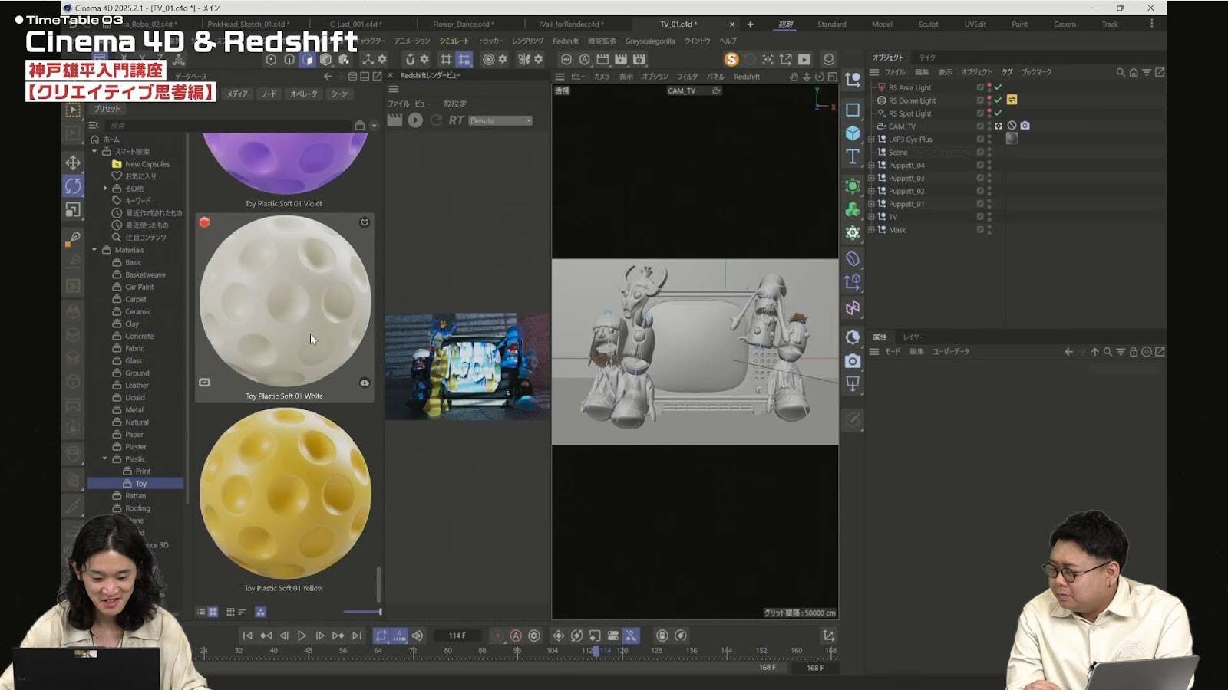Select the Toy Plastic Soft 01 Yellow thumbnail
1228x690 pixels.
pos(285,495)
